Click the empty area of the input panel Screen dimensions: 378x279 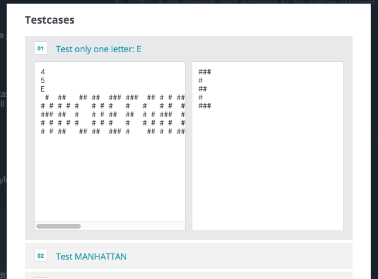click(x=110, y=178)
